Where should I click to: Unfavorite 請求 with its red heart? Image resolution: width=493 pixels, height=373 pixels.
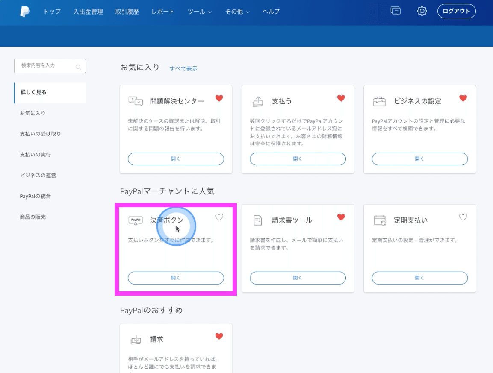point(219,336)
